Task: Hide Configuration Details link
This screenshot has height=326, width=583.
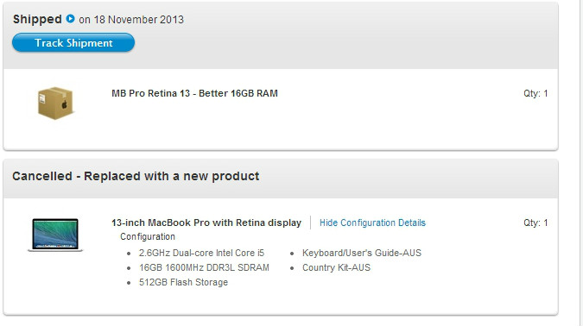Action: pos(372,223)
